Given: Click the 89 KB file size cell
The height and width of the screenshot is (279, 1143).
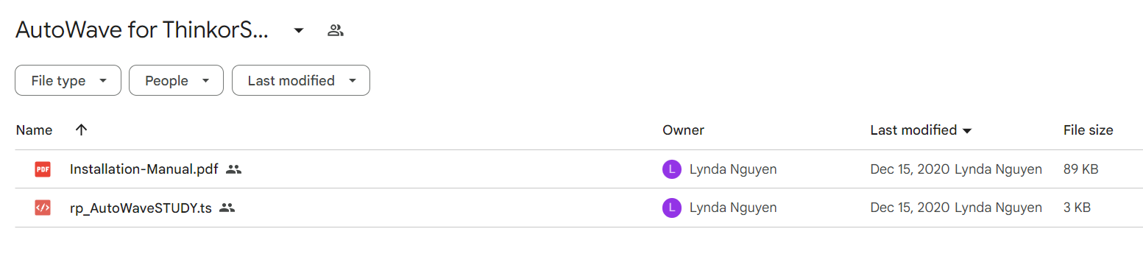Looking at the screenshot, I should click(1081, 169).
